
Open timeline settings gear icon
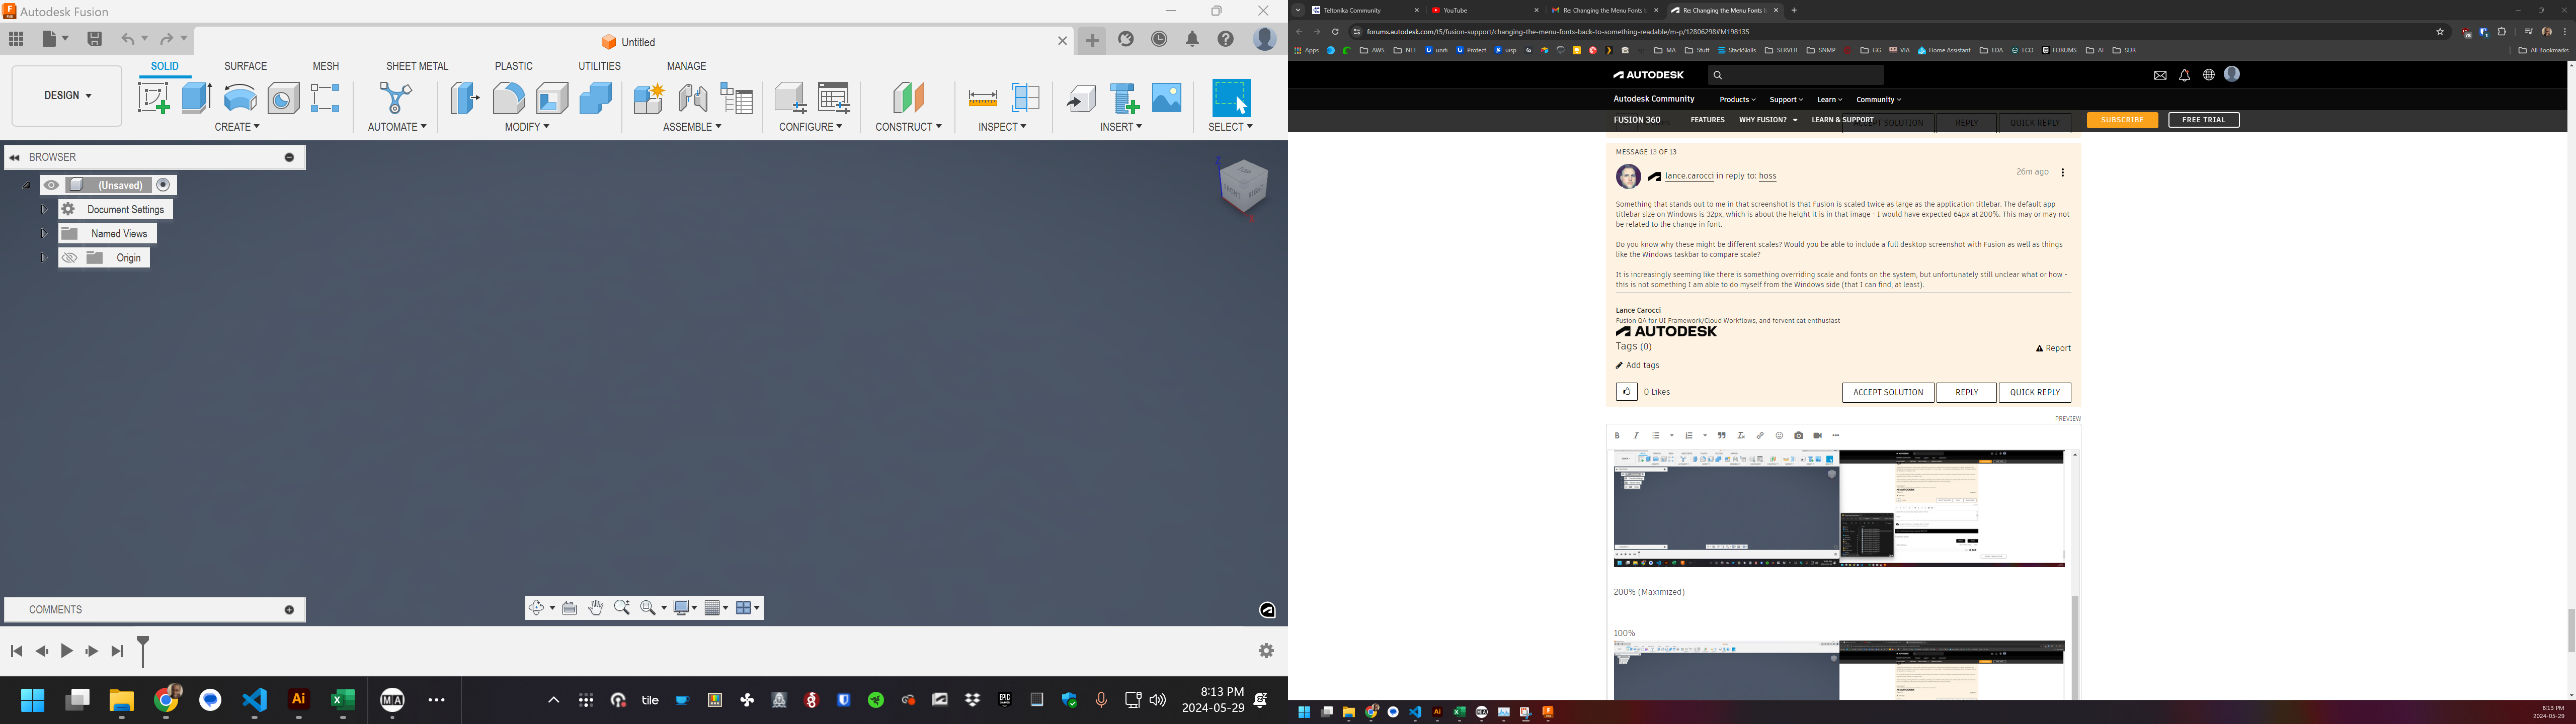[1266, 651]
